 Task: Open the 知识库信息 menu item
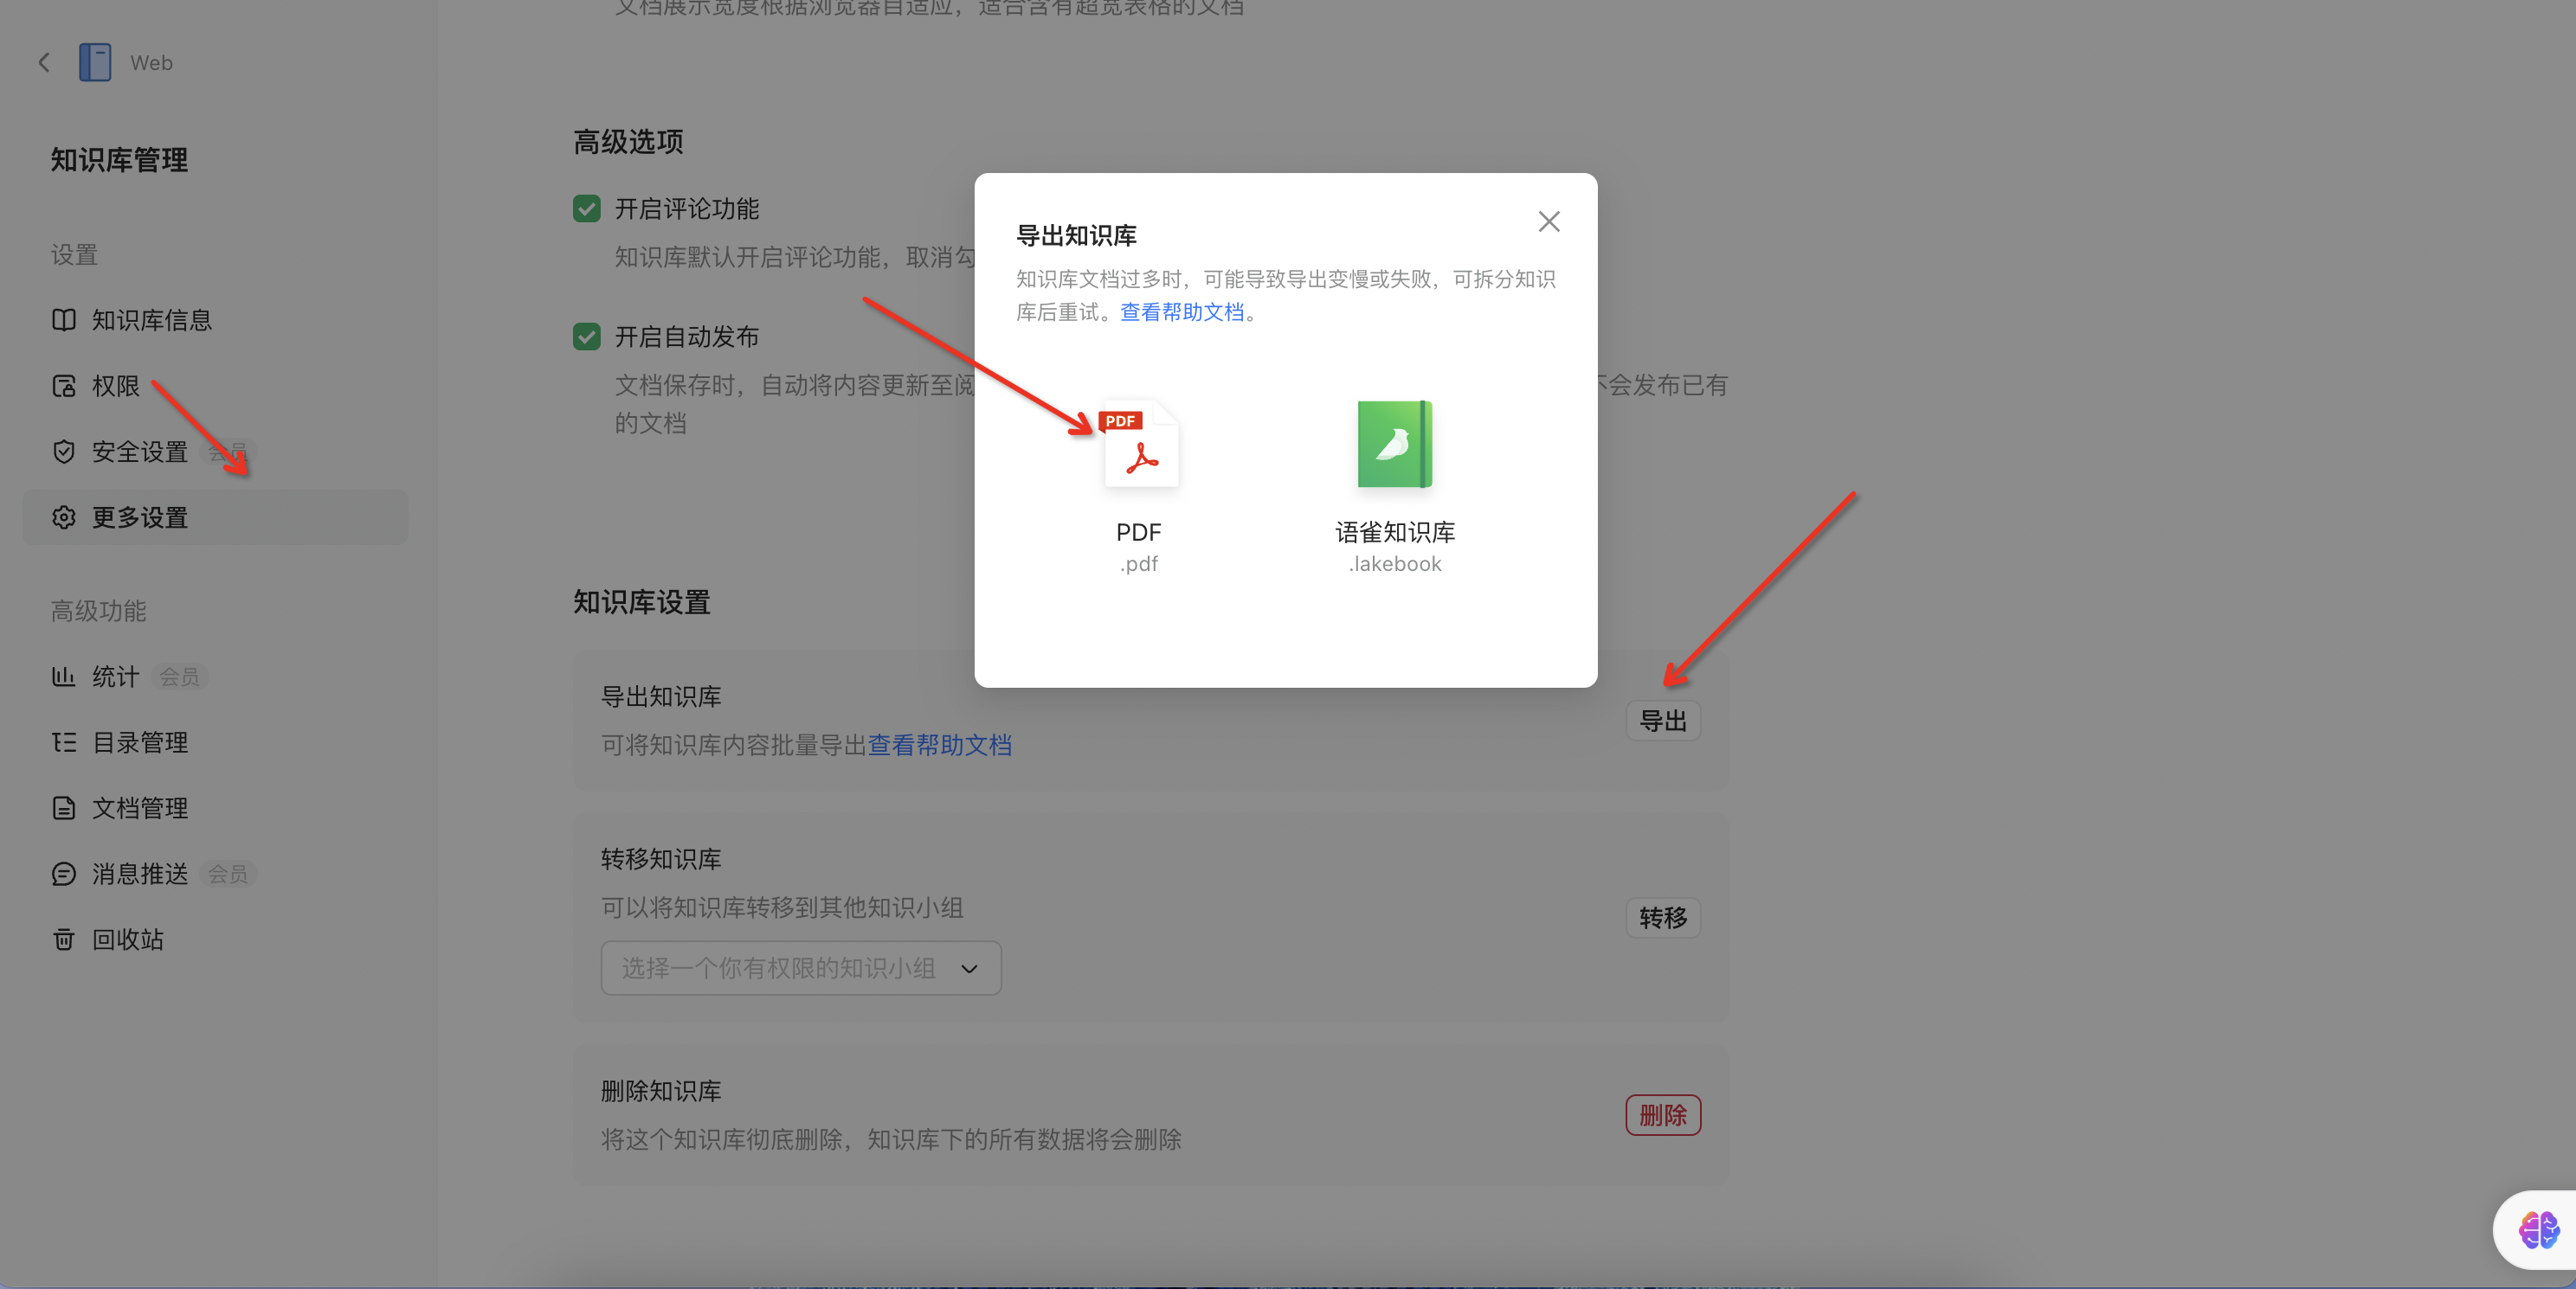(x=151, y=320)
